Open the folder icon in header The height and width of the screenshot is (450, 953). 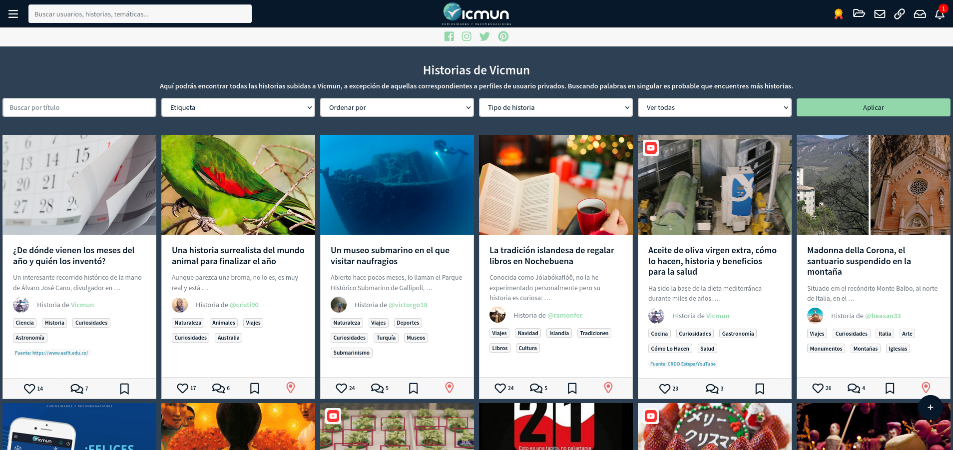click(859, 13)
